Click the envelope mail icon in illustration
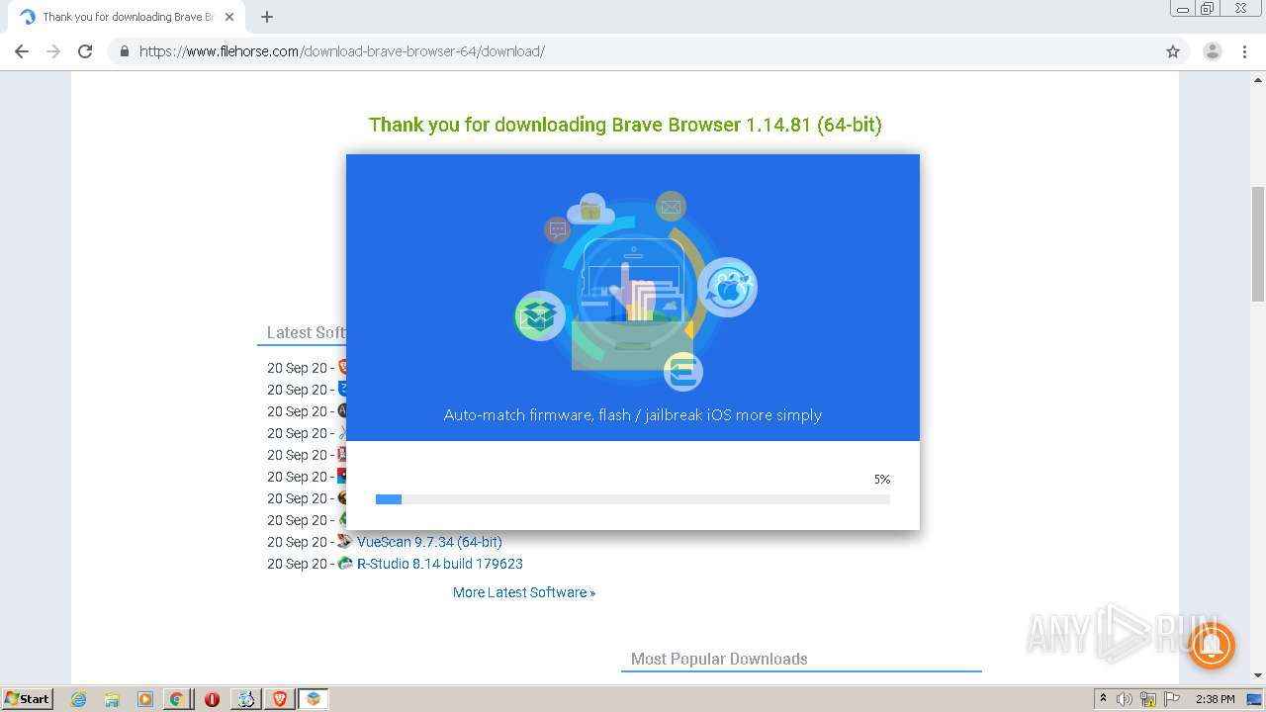The image size is (1266, 712). coord(671,207)
